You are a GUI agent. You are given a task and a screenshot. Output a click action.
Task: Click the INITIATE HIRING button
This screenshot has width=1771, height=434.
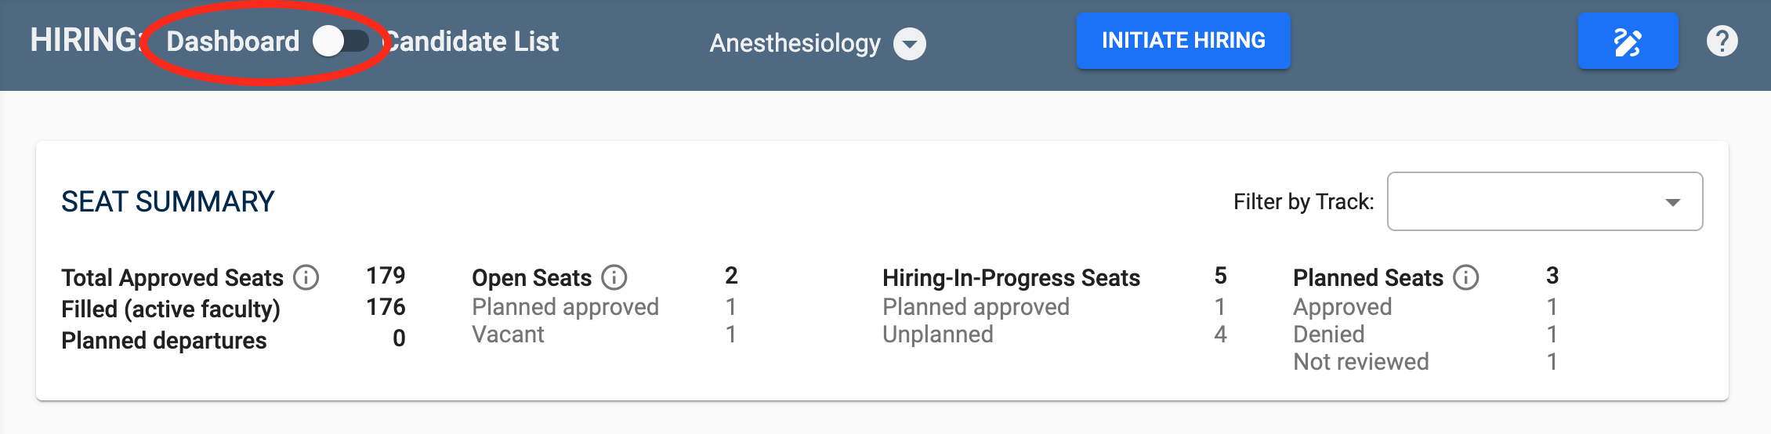pos(1183,41)
